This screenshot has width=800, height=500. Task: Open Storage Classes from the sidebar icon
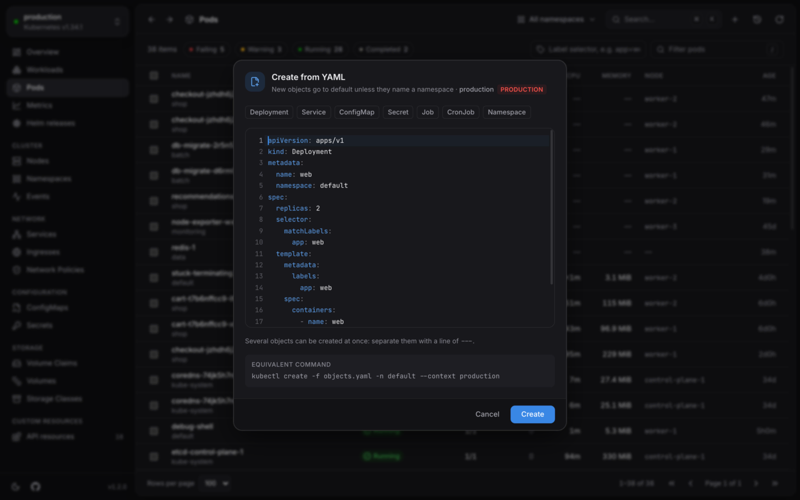tap(17, 399)
